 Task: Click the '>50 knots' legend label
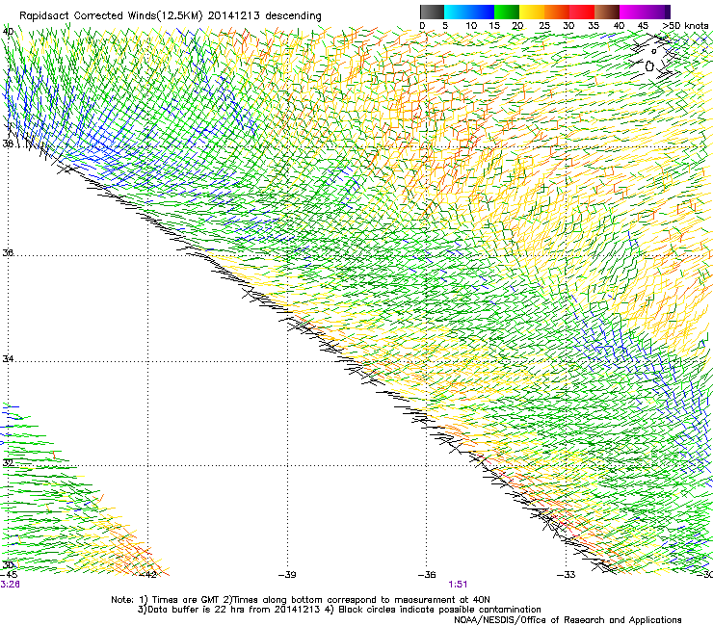685,26
